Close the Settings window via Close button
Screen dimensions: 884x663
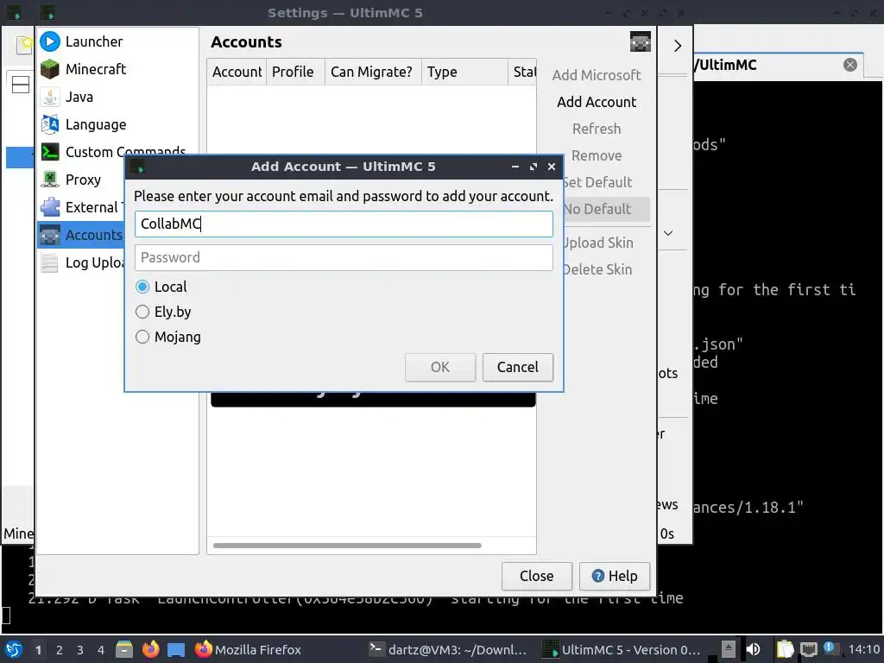(537, 576)
